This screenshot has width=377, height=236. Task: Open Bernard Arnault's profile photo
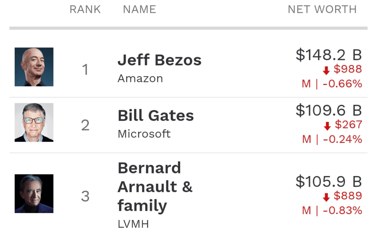pyautogui.click(x=34, y=193)
